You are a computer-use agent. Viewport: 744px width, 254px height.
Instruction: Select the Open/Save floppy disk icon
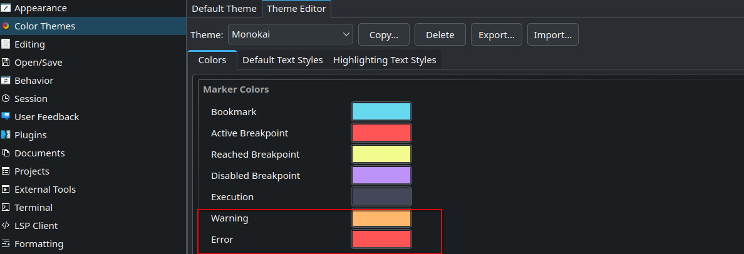(6, 63)
